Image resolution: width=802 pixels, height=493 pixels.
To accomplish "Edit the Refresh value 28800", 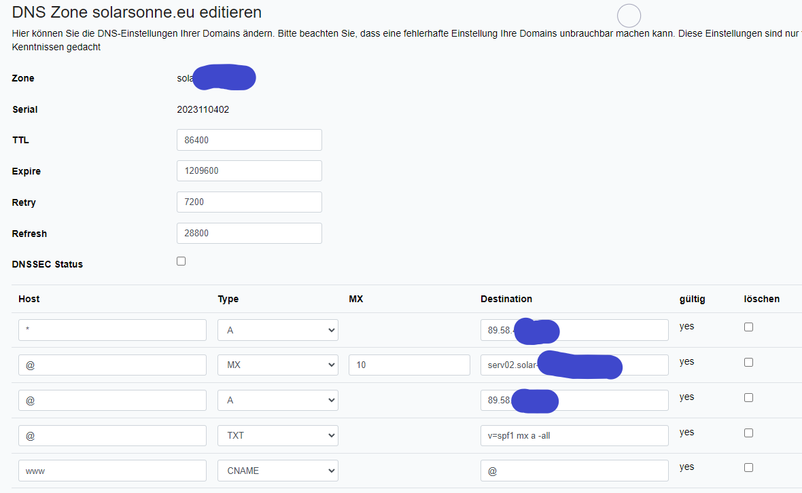I will point(249,233).
